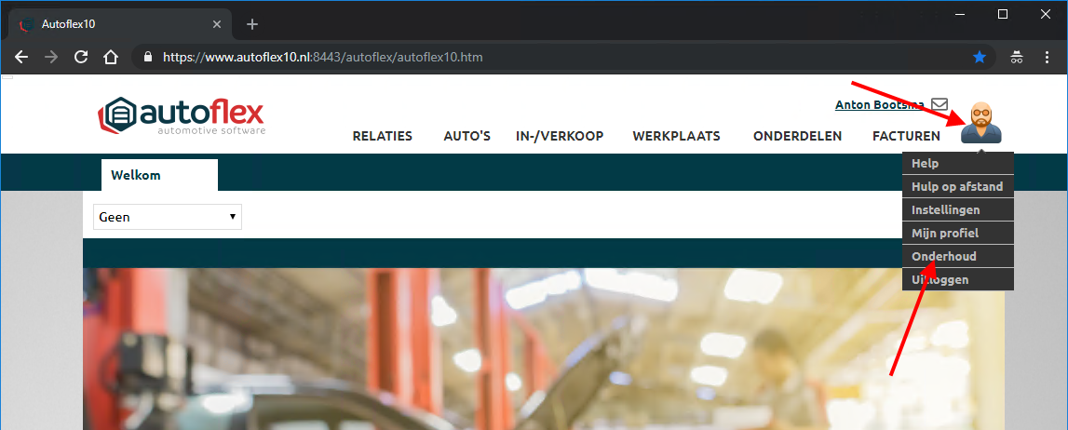Viewport: 1068px width, 430px height.
Task: Go to the browser home page icon
Action: pos(111,57)
